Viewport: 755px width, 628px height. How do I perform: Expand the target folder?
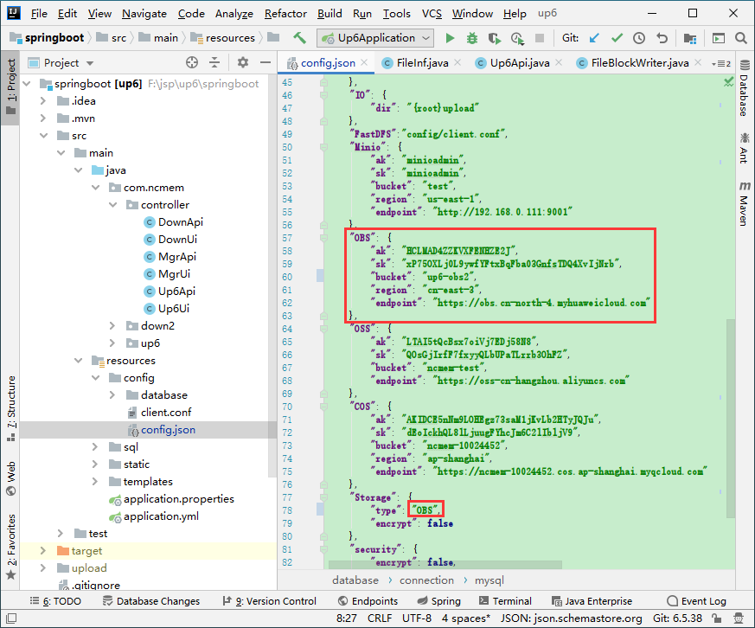tap(43, 551)
